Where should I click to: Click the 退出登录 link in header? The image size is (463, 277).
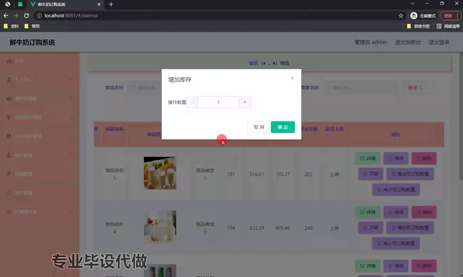439,42
